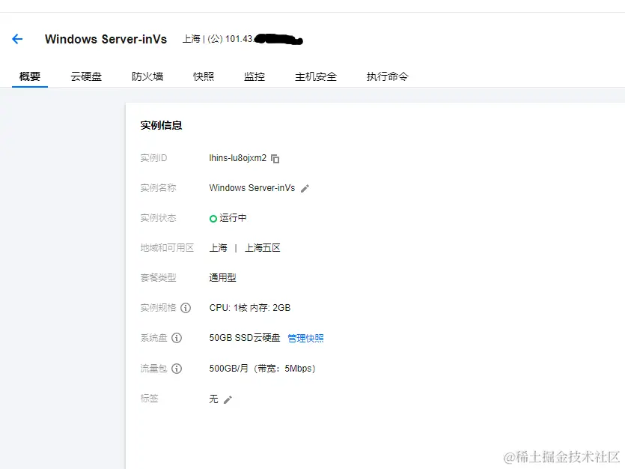Select the 概要 tab
This screenshot has width=625, height=469.
pyautogui.click(x=29, y=76)
